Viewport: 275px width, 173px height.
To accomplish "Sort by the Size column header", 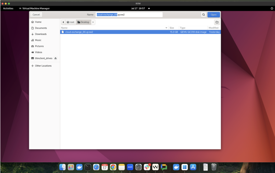I will click(x=174, y=28).
